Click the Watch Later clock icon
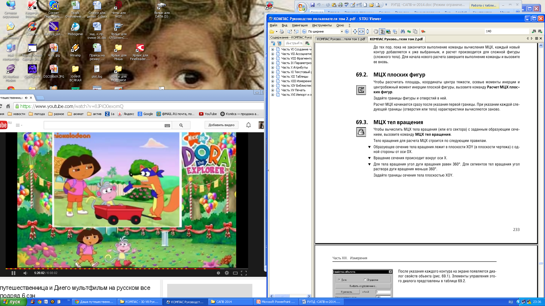Image resolution: width=545 pixels, height=306 pixels. coord(218,273)
